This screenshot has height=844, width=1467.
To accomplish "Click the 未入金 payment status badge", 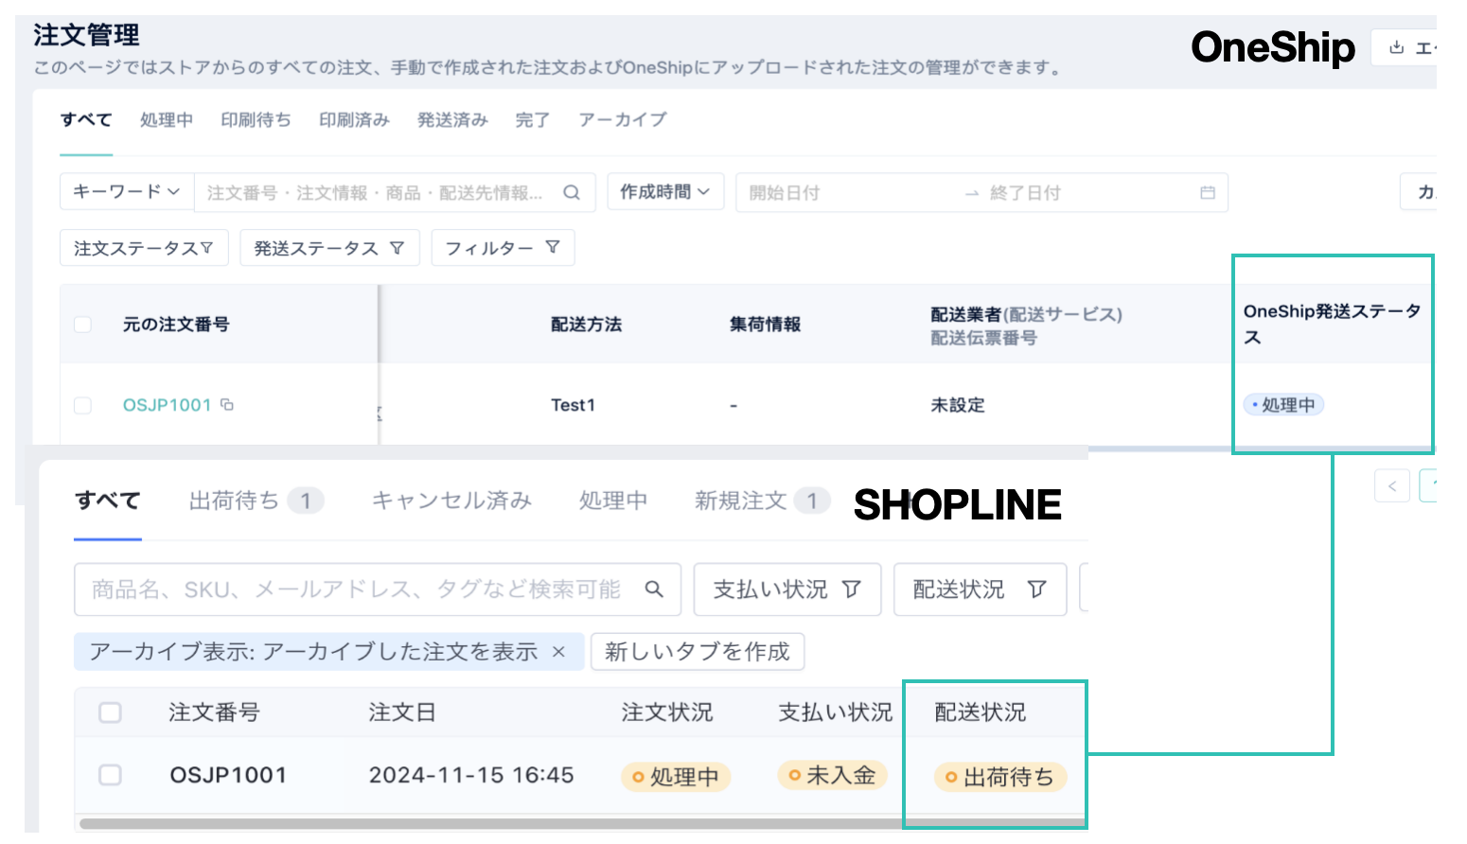I will [x=833, y=775].
